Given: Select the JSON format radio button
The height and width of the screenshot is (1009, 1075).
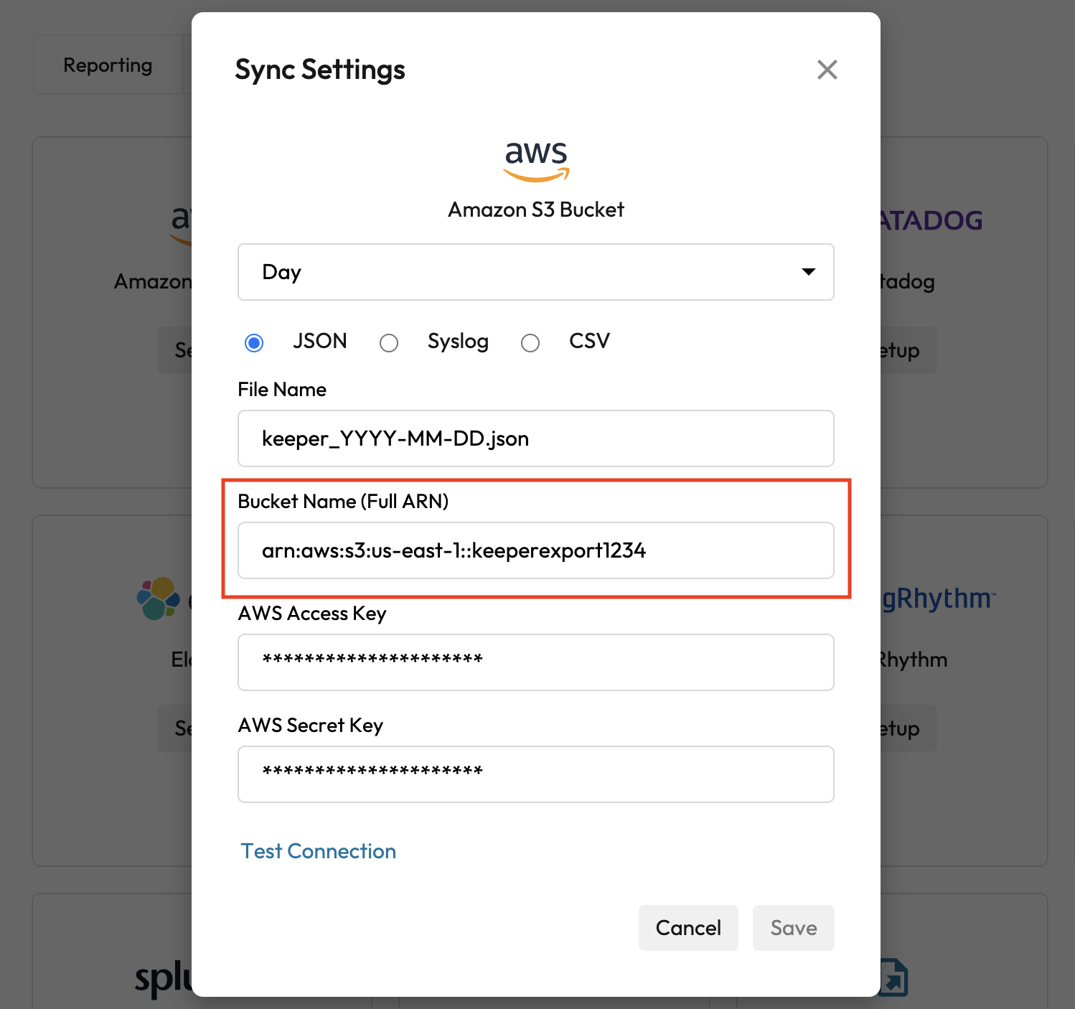Looking at the screenshot, I should pyautogui.click(x=254, y=343).
